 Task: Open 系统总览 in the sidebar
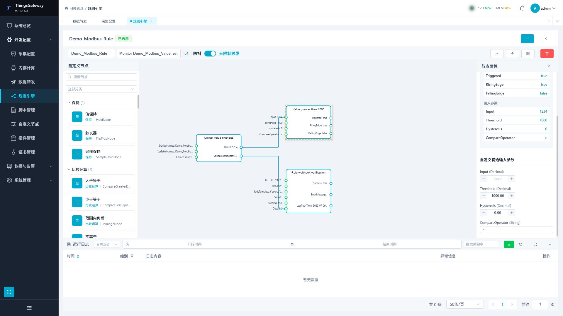(x=29, y=26)
